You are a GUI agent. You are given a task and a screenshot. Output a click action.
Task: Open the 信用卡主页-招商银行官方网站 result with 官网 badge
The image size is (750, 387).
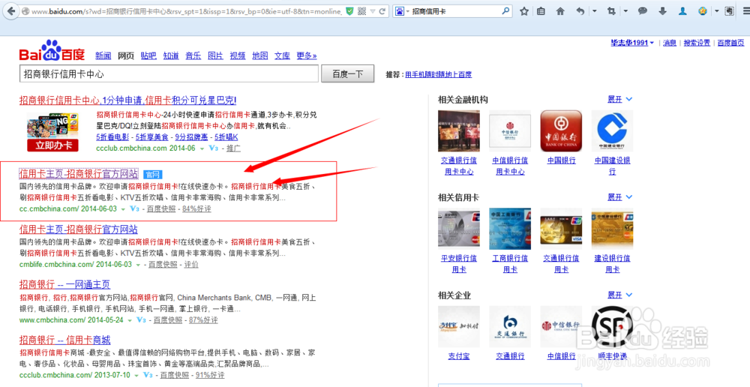(79, 174)
